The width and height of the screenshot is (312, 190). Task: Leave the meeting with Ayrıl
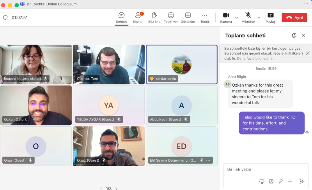(x=294, y=17)
